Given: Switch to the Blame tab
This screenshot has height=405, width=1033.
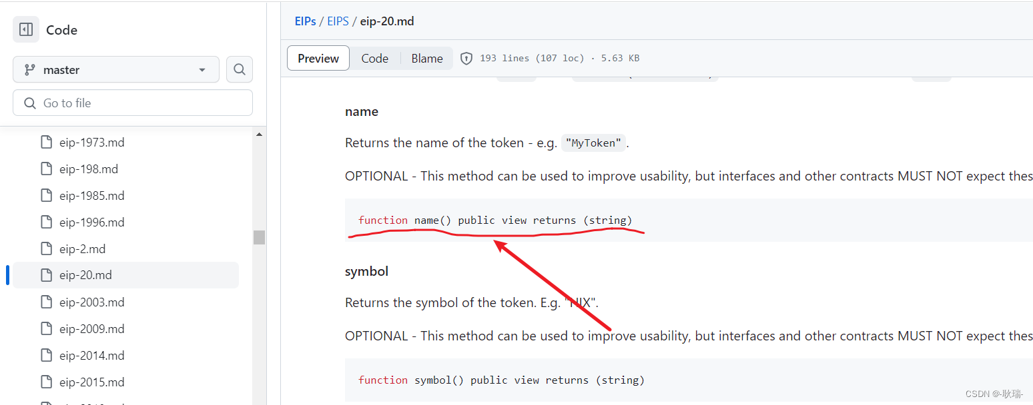Looking at the screenshot, I should (x=426, y=58).
